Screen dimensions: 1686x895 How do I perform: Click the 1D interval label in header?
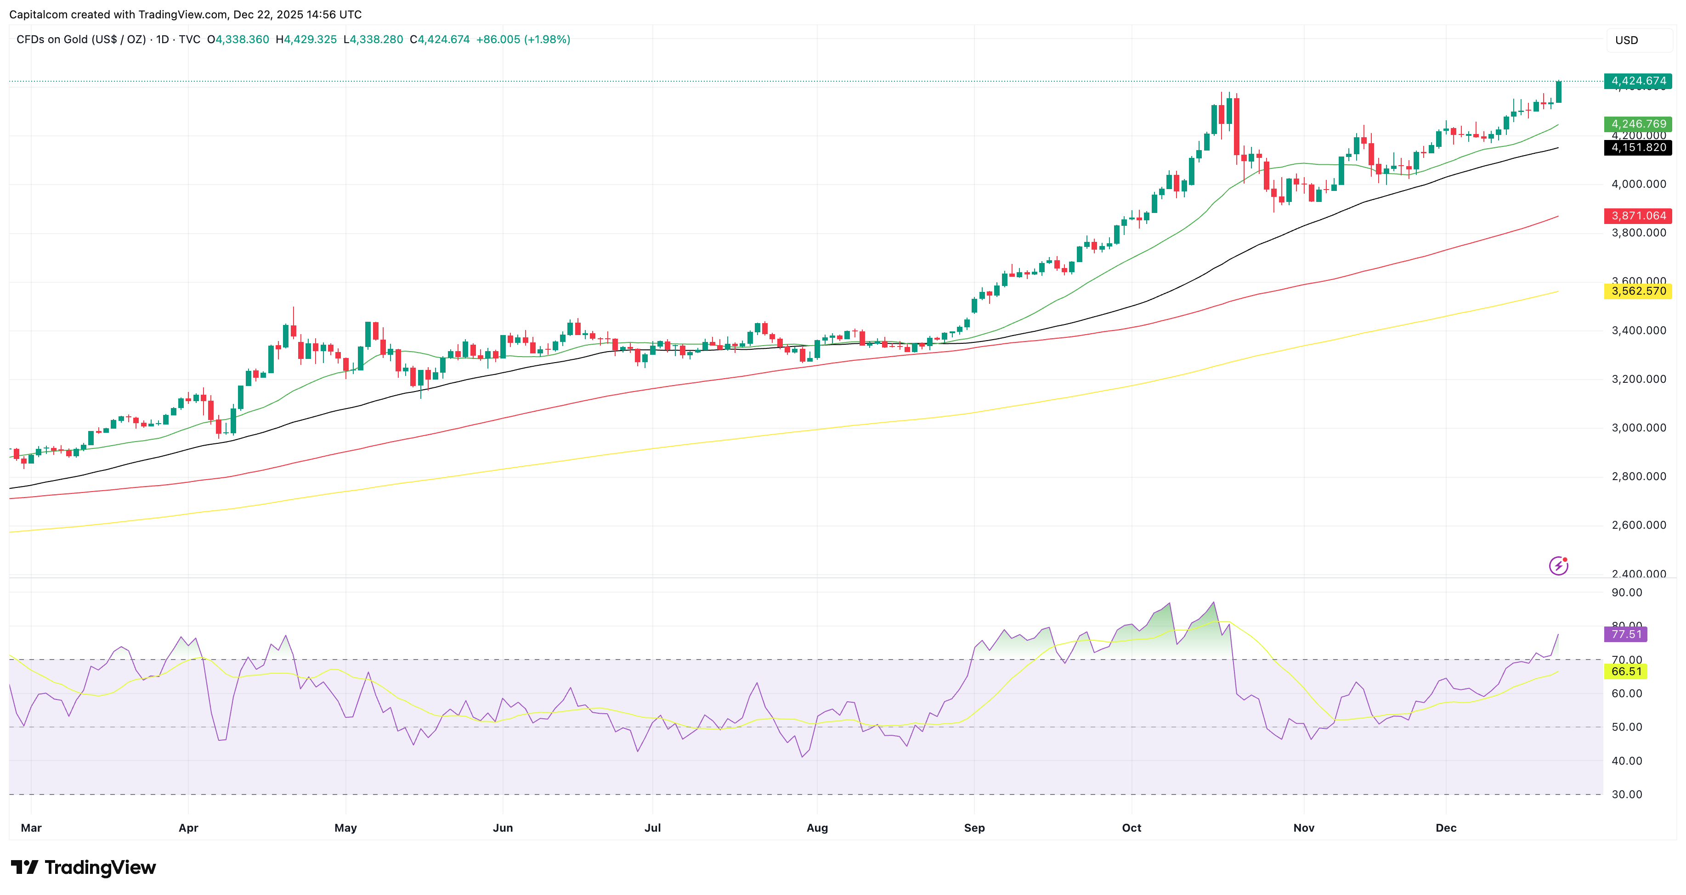pyautogui.click(x=162, y=39)
